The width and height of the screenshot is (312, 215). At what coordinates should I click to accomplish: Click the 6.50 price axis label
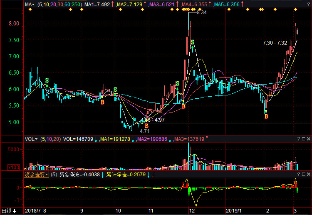[14, 72]
